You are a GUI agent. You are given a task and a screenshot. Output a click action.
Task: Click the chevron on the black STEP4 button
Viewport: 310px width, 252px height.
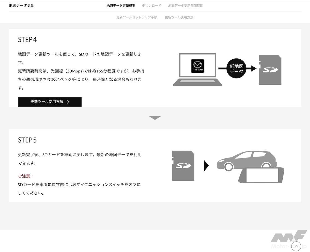click(68, 102)
